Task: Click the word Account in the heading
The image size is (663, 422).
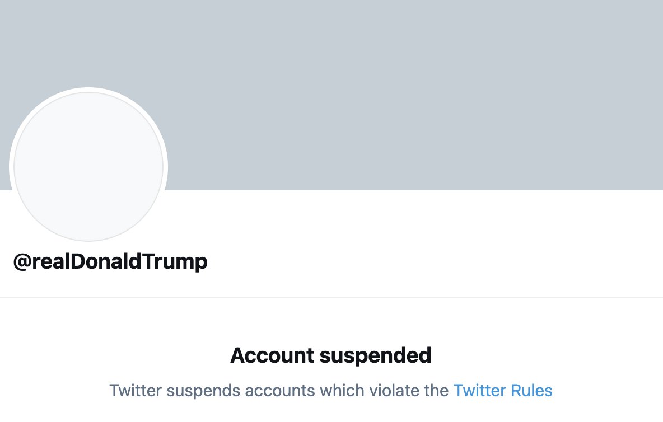Action: 272,355
